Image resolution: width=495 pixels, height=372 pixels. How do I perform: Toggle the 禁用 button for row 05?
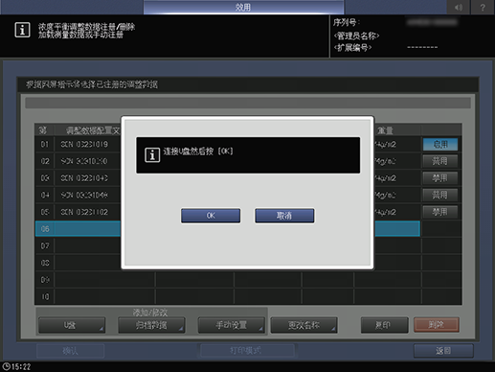click(440, 212)
